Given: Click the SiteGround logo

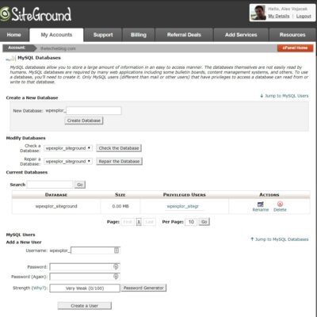Looking at the screenshot, I should 36,14.
